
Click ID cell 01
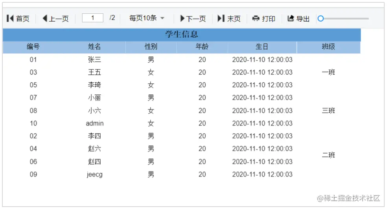point(33,60)
